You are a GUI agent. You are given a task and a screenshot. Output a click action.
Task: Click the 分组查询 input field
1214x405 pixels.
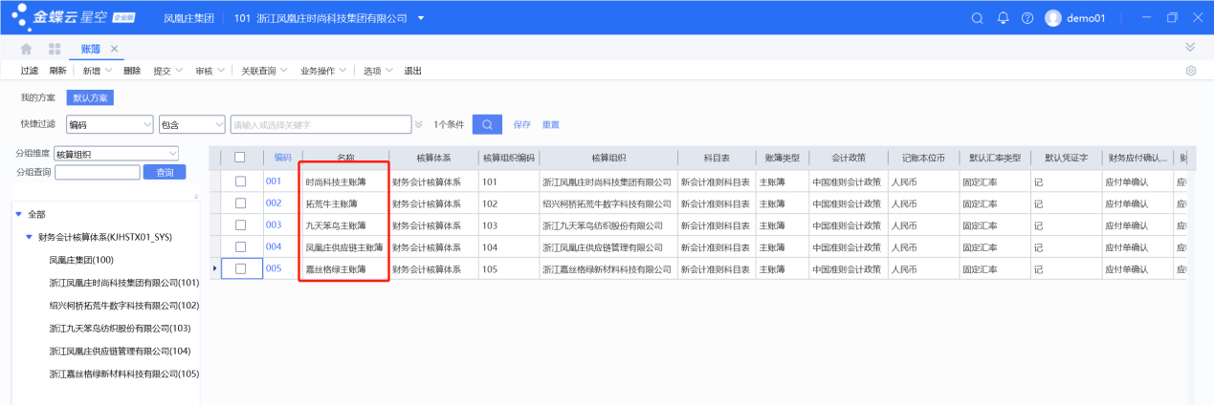pyautogui.click(x=98, y=172)
